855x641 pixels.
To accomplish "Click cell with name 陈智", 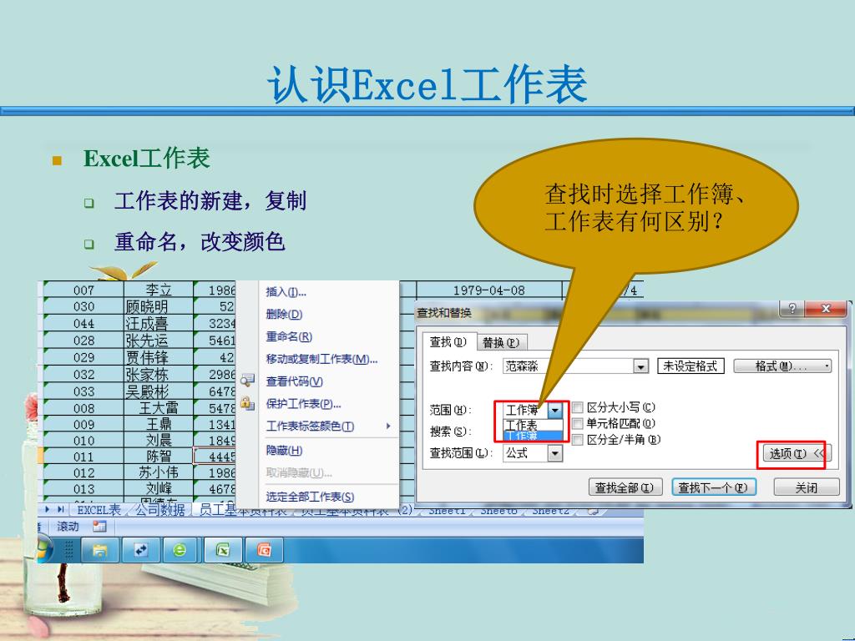I will 159,457.
